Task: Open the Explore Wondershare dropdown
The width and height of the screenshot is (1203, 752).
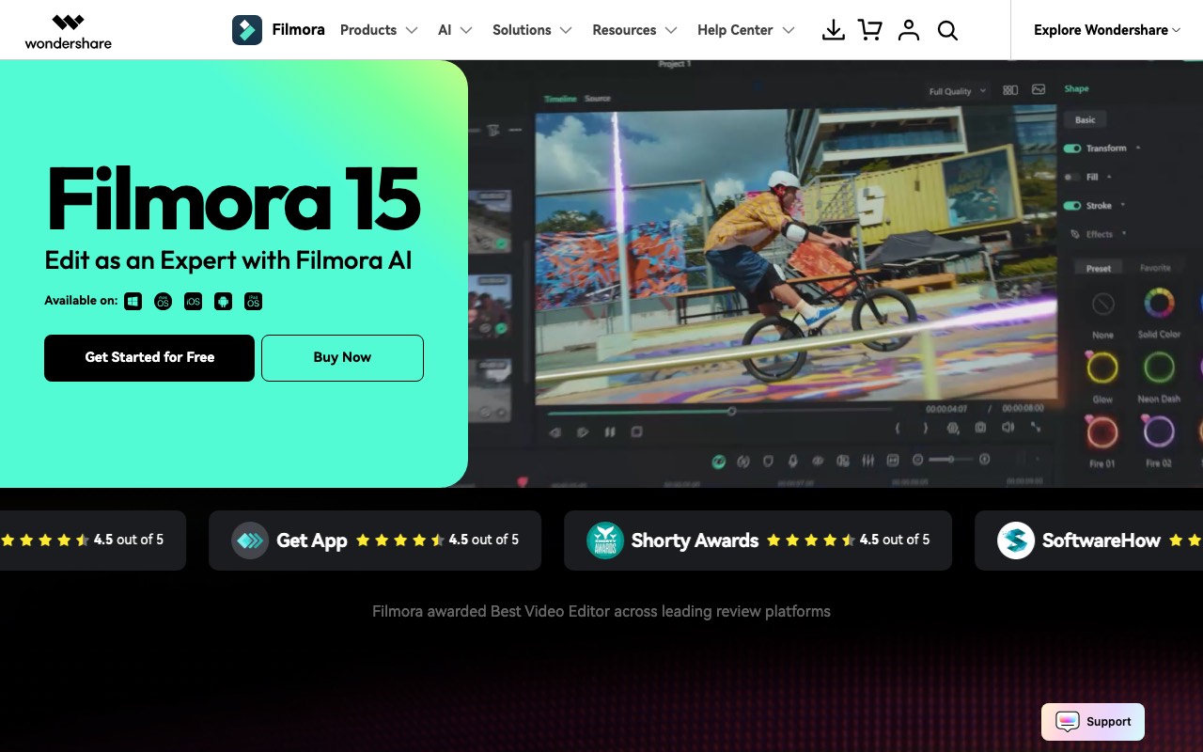Action: 1107,30
